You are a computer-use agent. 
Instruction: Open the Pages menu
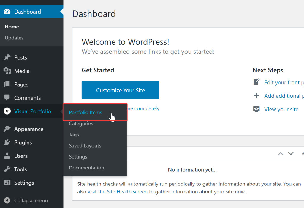(x=31, y=84)
